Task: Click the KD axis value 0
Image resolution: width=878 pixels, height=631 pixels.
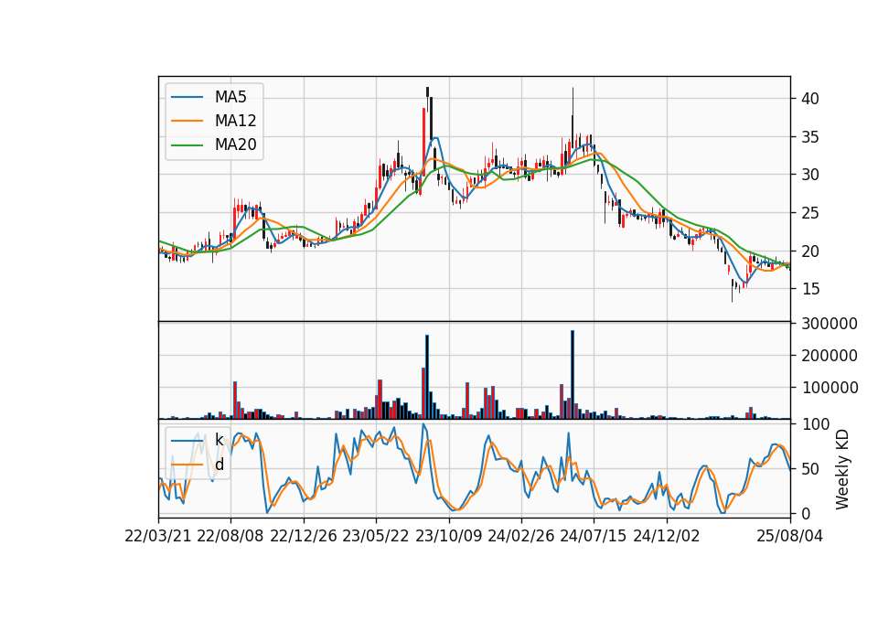Action: (806, 514)
